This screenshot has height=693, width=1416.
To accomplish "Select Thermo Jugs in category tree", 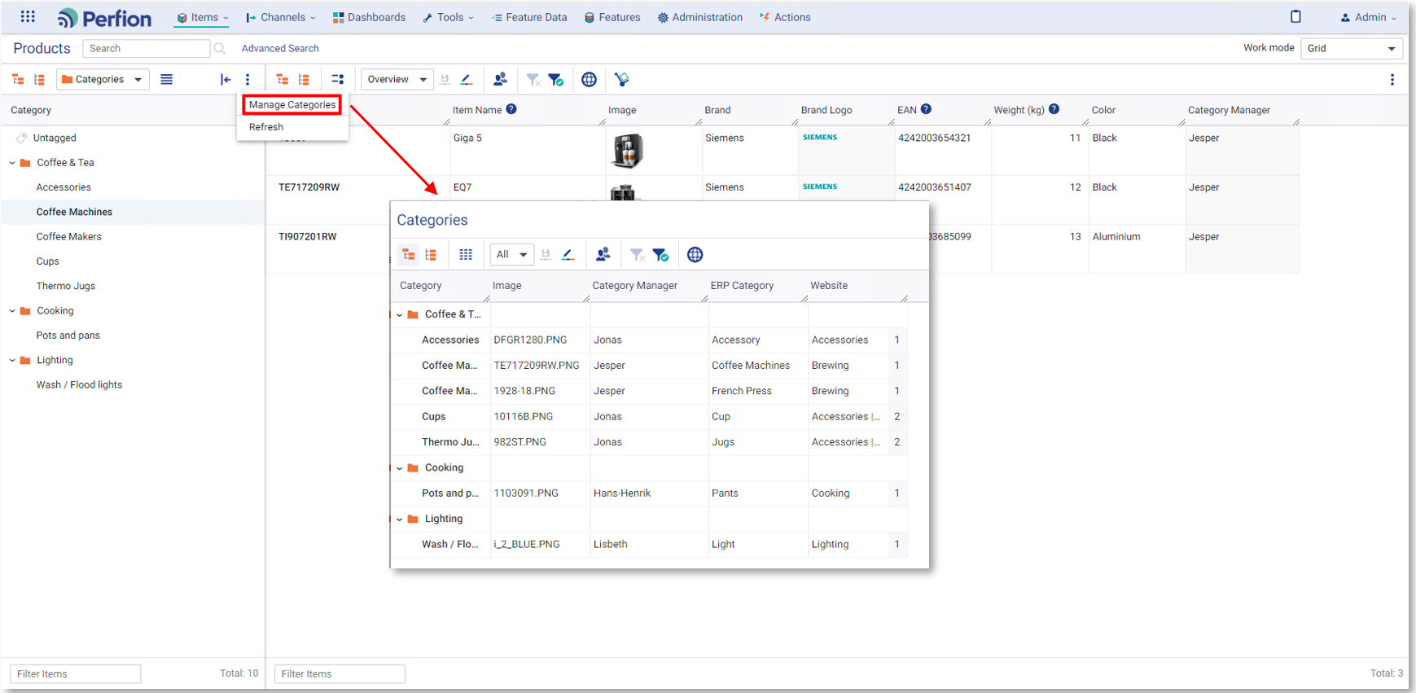I will pyautogui.click(x=65, y=286).
